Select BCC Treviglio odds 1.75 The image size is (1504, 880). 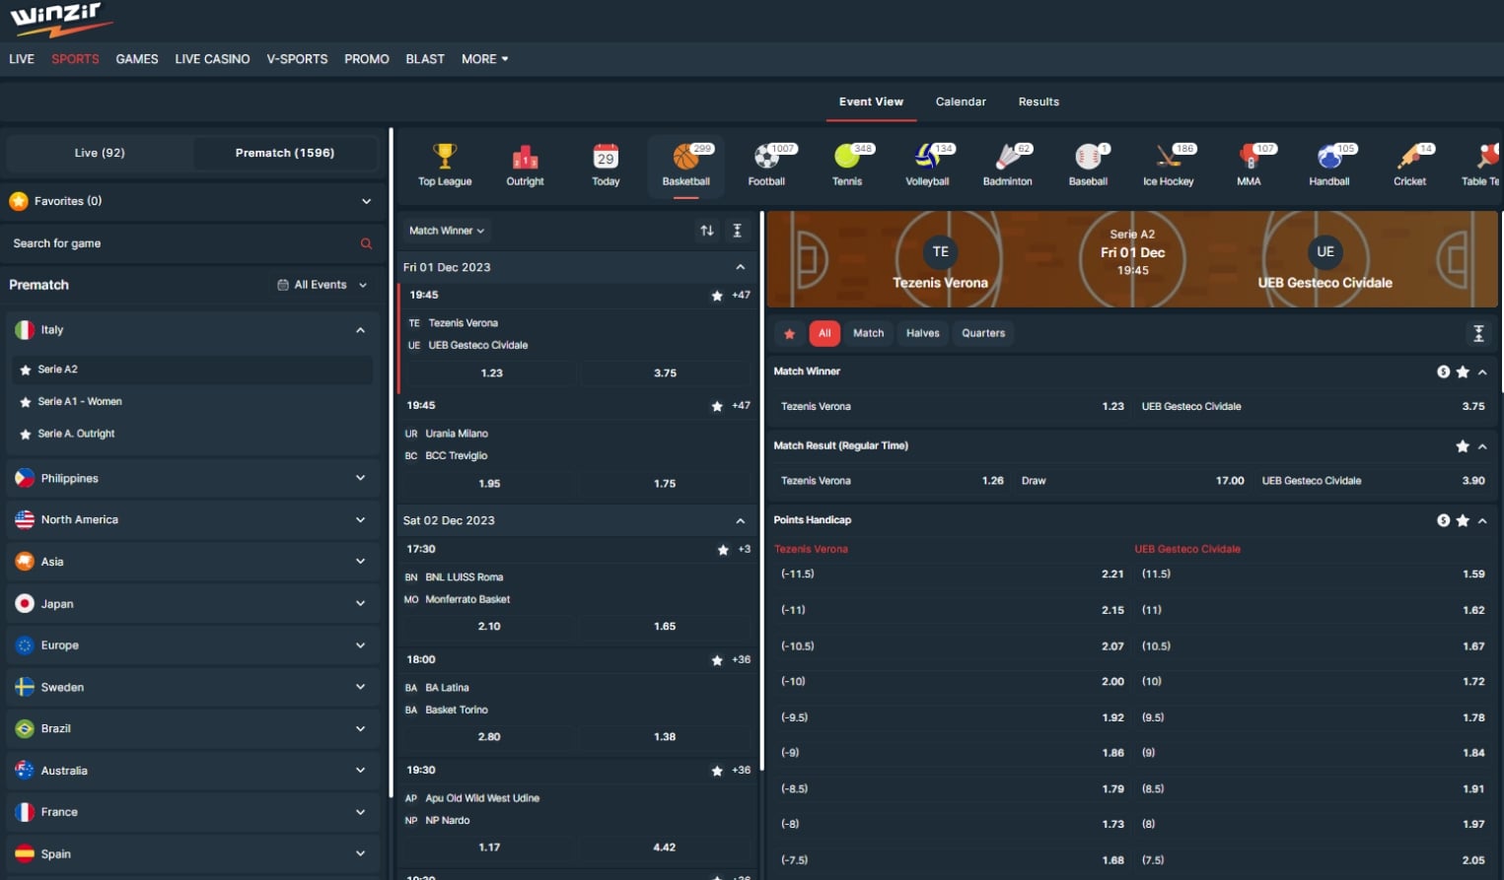pos(665,484)
